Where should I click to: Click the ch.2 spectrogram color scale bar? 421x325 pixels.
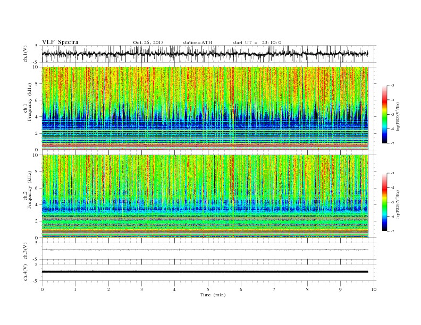click(384, 202)
